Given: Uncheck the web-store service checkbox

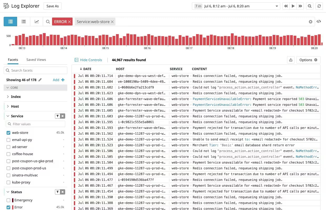Looking at the screenshot, I should tap(8, 133).
